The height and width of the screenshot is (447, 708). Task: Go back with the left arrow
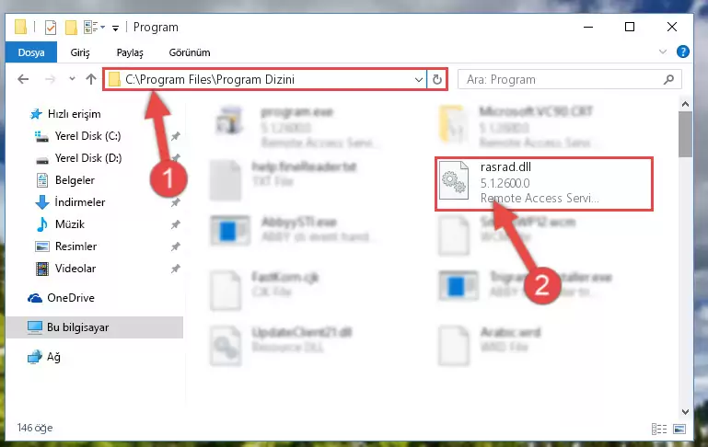pos(23,79)
